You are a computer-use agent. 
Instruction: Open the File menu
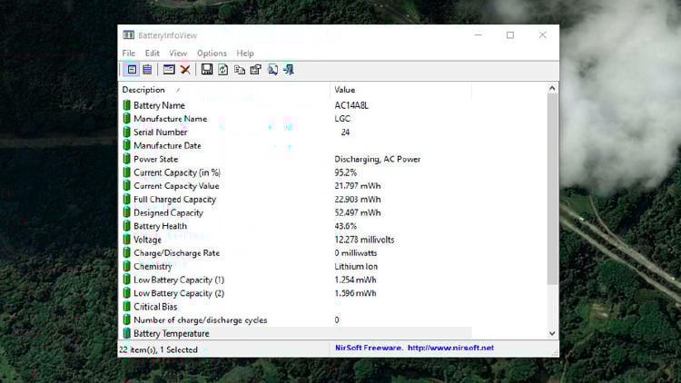pos(129,53)
